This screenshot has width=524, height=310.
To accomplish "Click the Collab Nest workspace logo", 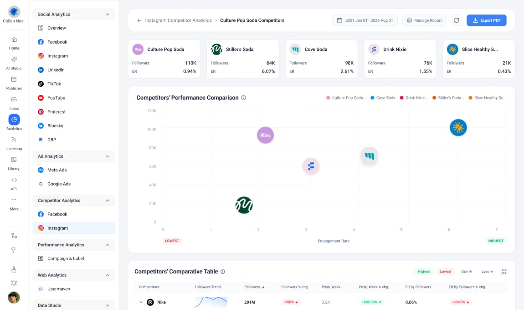I will point(14,12).
